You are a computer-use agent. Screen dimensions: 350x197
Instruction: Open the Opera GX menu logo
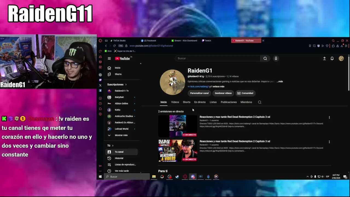(100, 40)
